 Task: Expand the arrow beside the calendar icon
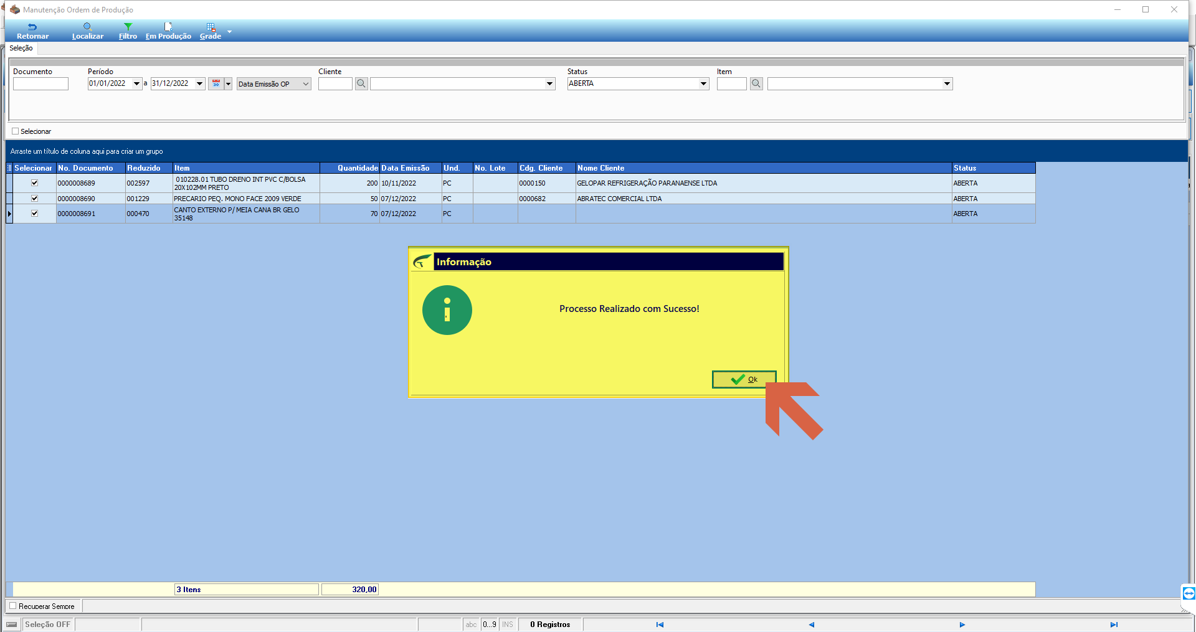(x=228, y=83)
